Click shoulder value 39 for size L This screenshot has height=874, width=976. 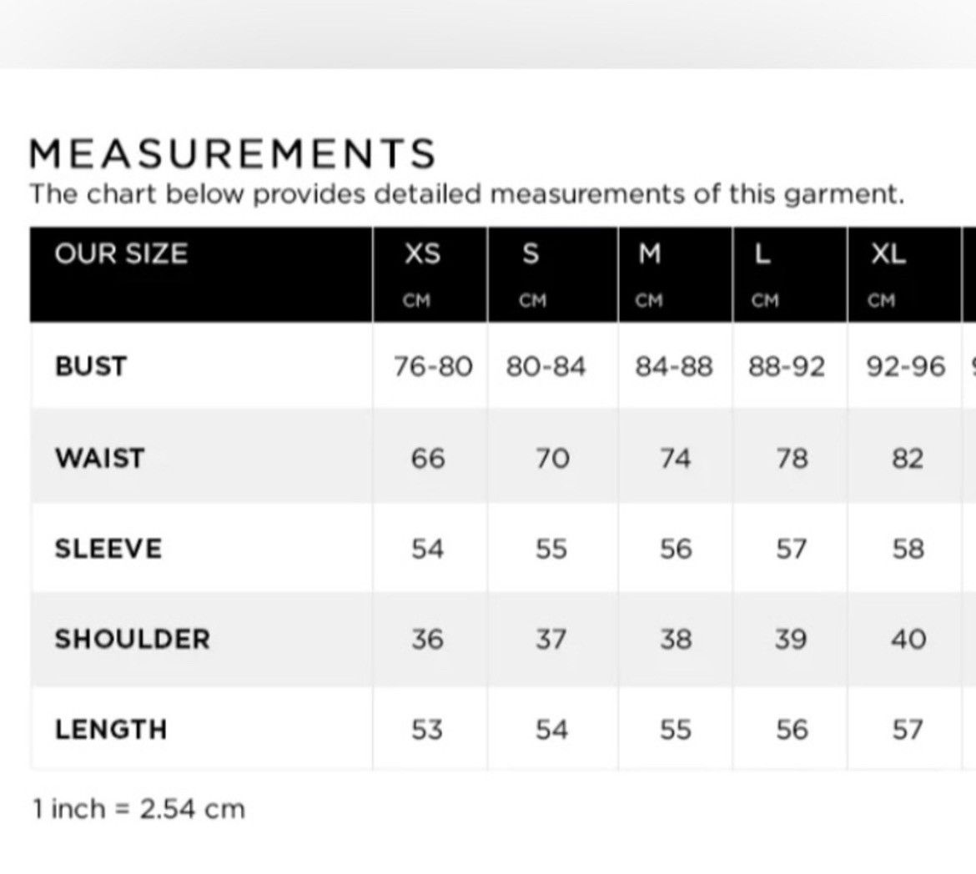point(791,640)
